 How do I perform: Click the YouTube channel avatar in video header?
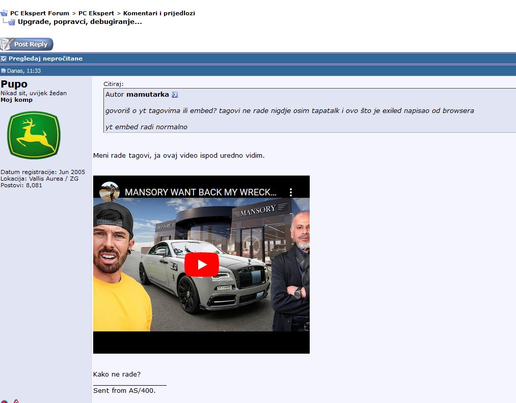[110, 192]
